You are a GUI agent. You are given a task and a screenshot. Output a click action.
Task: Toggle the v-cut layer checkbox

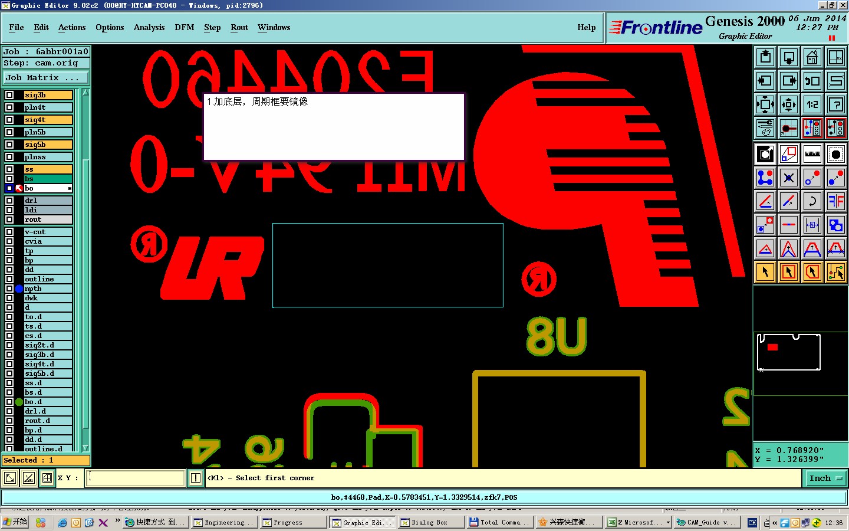pyautogui.click(x=9, y=232)
